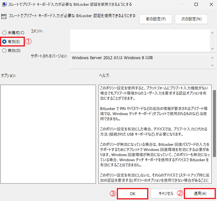Click the comment box scroll up arrow
Viewport: 217px width, 201px height.
pyautogui.click(x=212, y=33)
